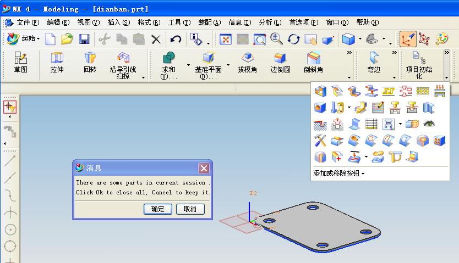
Task: Click the Zoom in/out magnifier icon
Action: click(276, 39)
